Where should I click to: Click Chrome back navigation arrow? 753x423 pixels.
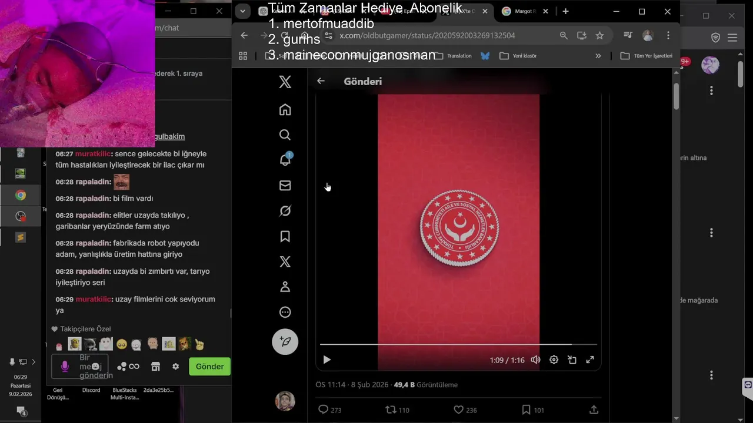tap(244, 35)
